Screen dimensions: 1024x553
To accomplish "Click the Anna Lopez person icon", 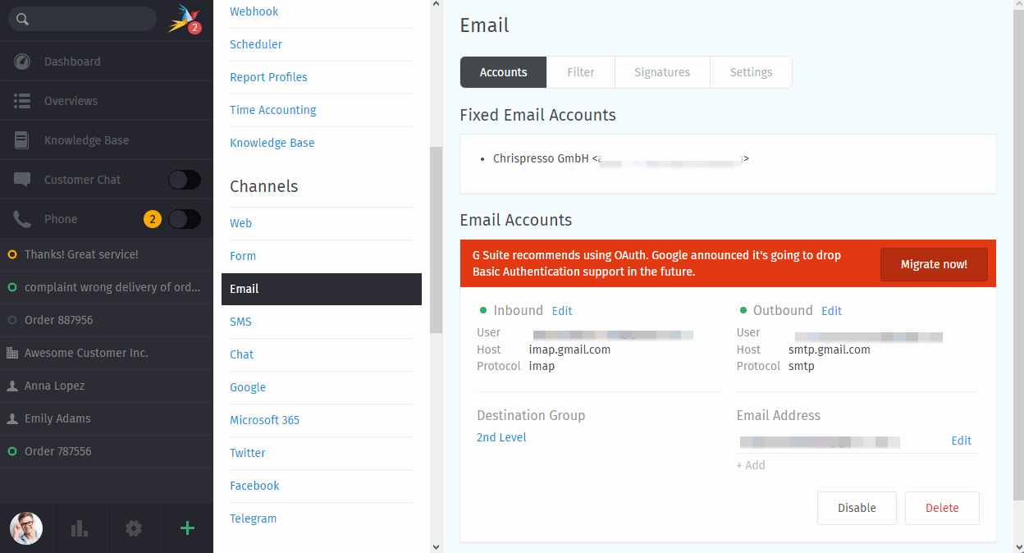I will [12, 386].
